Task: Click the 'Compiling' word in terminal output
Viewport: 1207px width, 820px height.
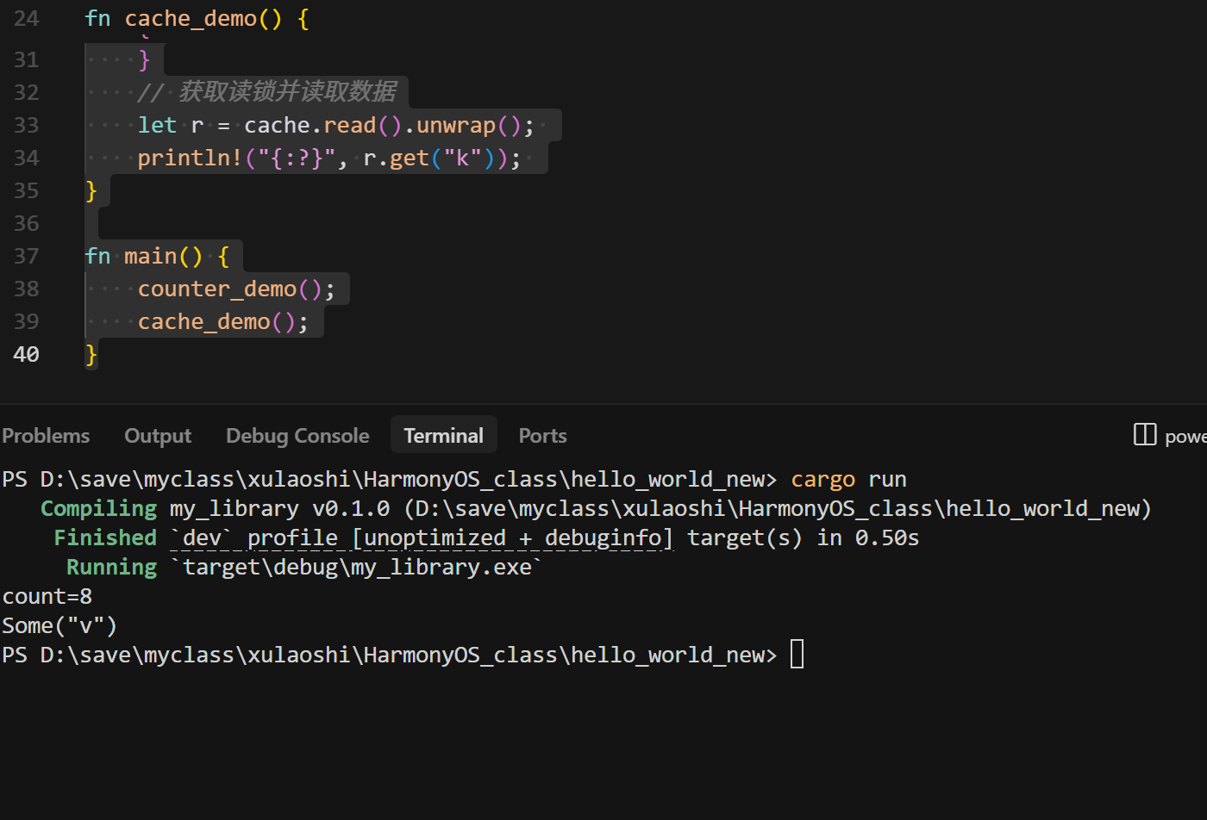Action: (x=99, y=509)
